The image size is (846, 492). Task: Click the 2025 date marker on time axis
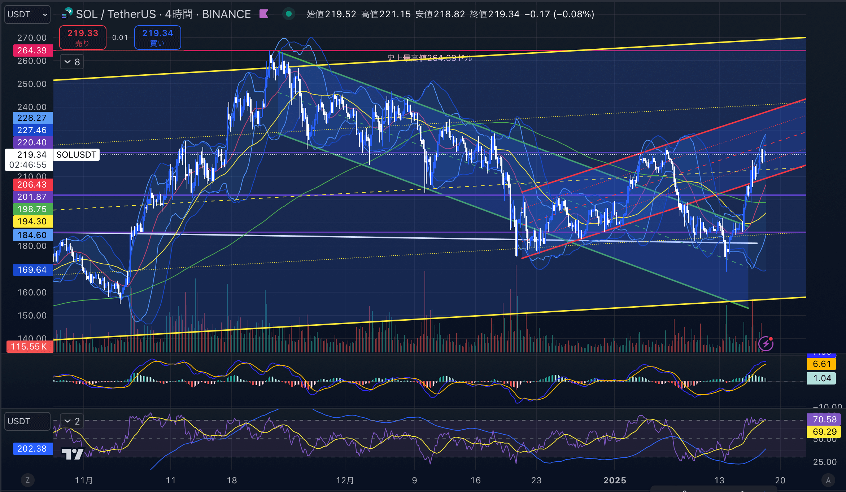[x=615, y=480]
